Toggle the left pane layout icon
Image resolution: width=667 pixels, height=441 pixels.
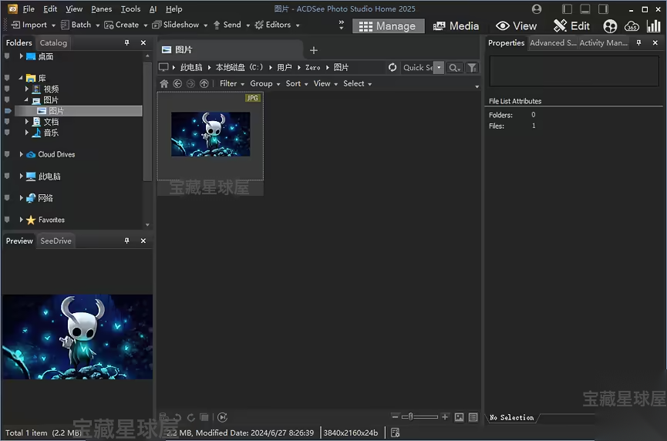coord(567,9)
